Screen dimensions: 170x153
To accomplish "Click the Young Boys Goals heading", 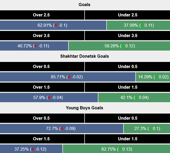I will 85,108.
